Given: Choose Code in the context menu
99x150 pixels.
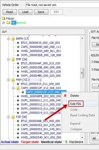Looking at the screenshot, I should point(74,110).
